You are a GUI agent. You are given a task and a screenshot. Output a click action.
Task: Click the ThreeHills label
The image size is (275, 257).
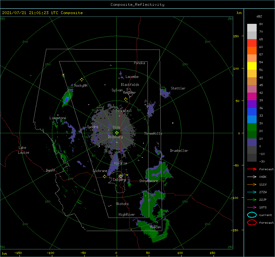[153, 134]
